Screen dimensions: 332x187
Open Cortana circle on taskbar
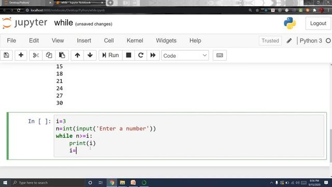90,182
